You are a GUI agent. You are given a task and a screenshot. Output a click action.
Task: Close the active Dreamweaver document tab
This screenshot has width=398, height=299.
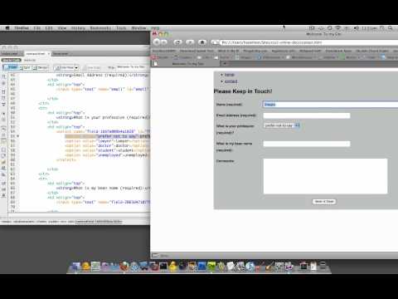(x=49, y=54)
